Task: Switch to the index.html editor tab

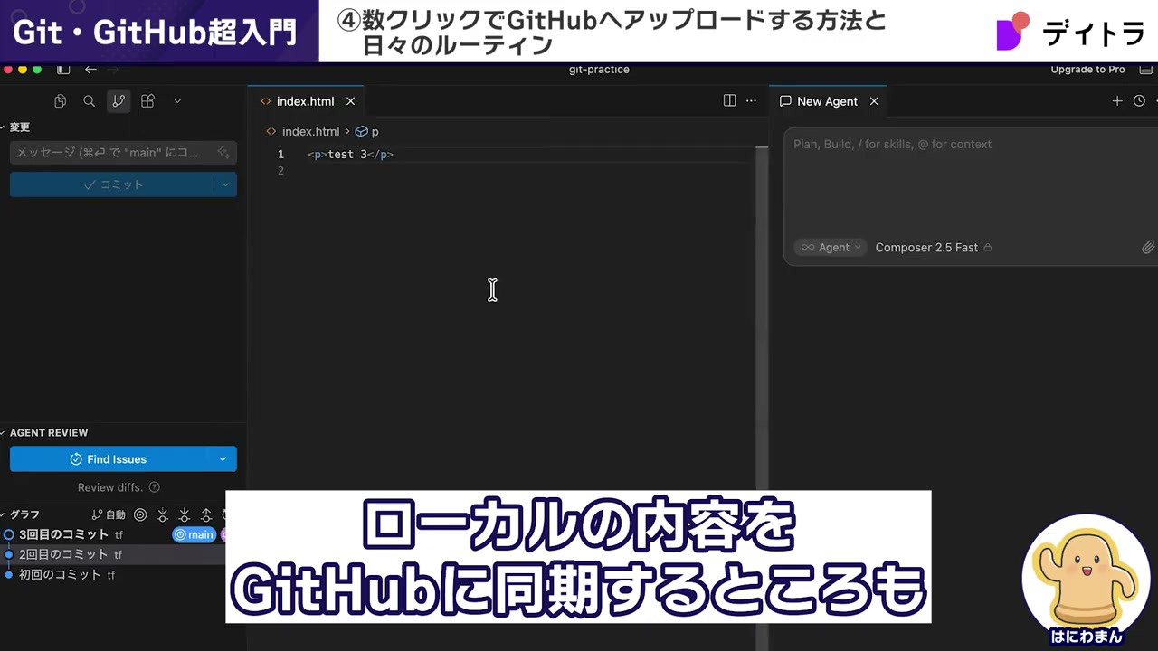Action: 305,101
